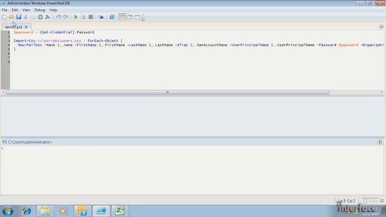Open the Help menu
This screenshot has height=217, width=386.
54,10
